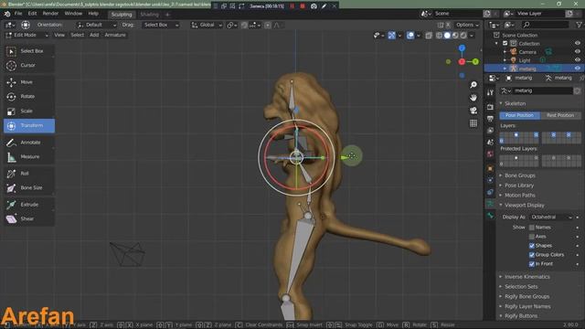Open the viewport View menu
The image size is (585, 329).
(59, 35)
